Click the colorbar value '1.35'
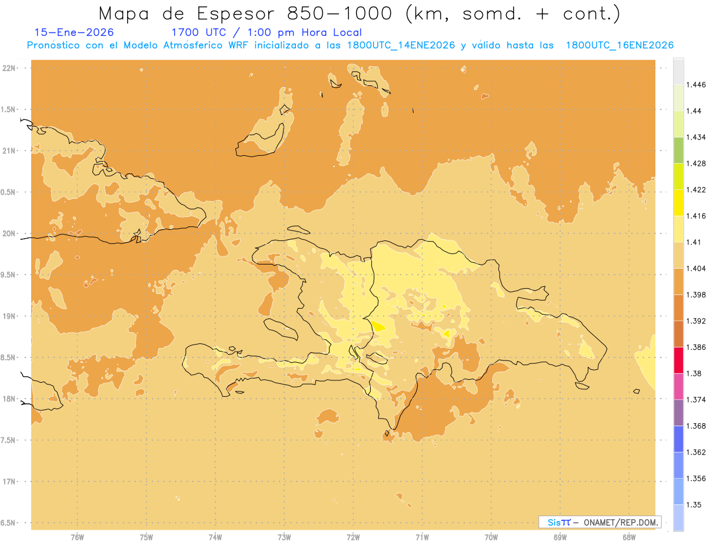This screenshot has height=545, width=706. [x=694, y=504]
